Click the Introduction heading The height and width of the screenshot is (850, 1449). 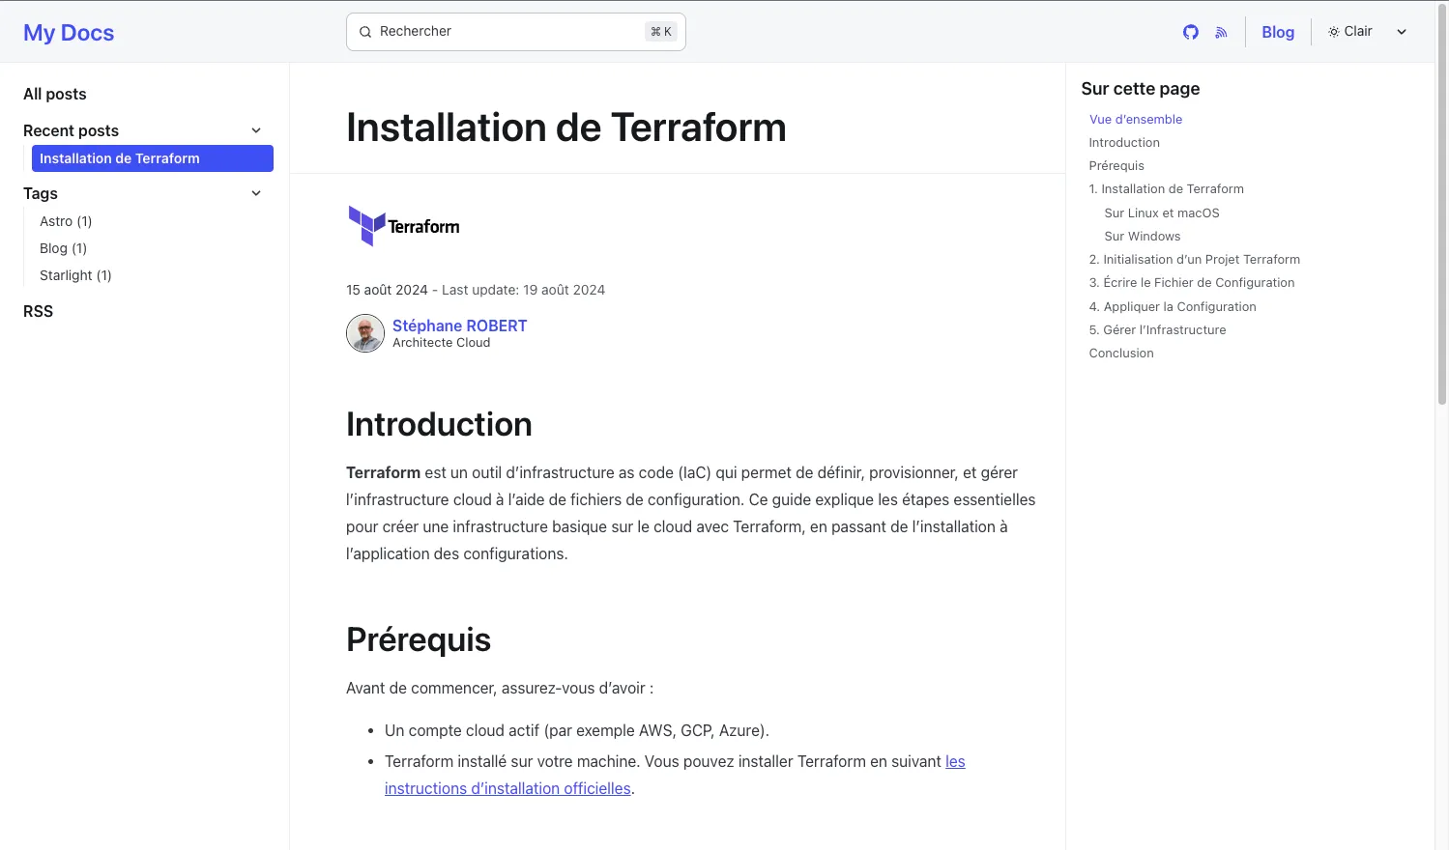[x=439, y=424]
